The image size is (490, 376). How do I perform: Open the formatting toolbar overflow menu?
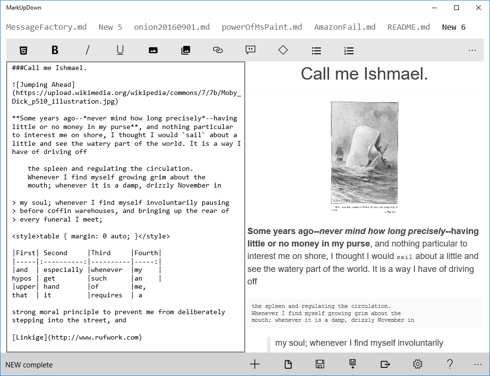(x=472, y=50)
